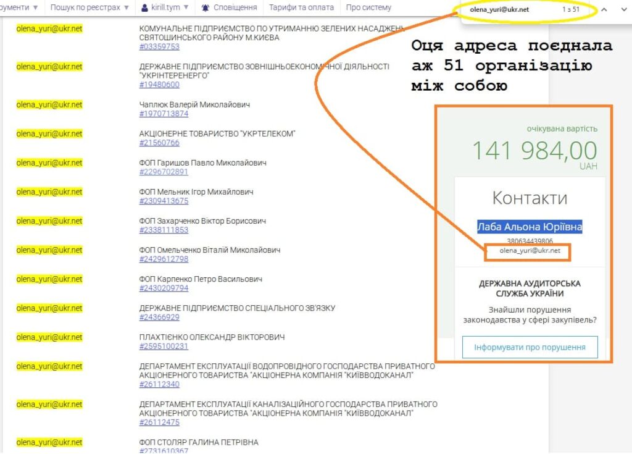632x454 pixels.
Task: Click link #1970713874 under Чаплюк Валерій
Action: click(164, 114)
